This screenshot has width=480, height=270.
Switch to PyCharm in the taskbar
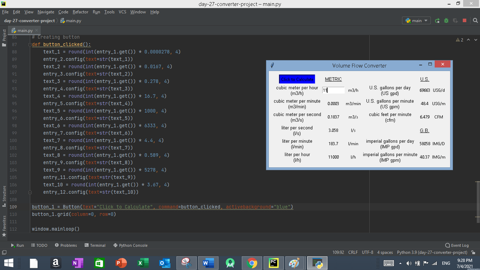pyautogui.click(x=273, y=263)
